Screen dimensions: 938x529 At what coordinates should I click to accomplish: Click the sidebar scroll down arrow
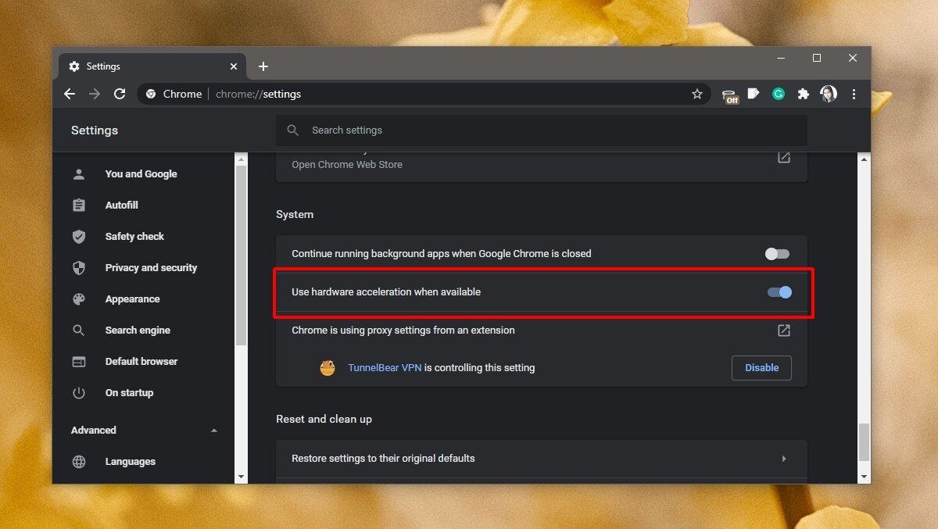point(241,476)
